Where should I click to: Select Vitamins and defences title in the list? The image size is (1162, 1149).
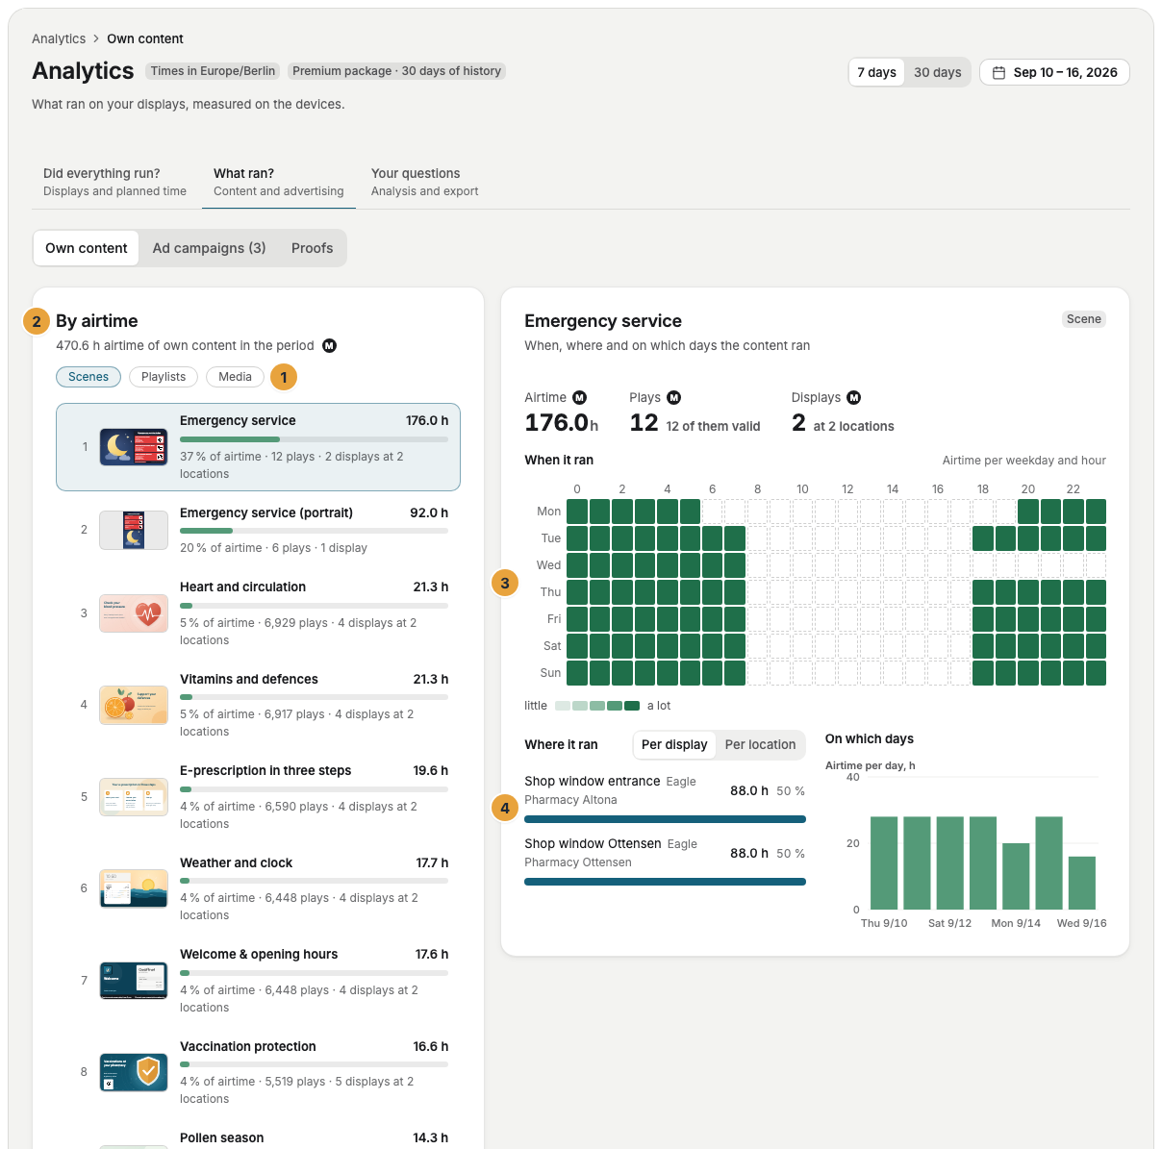pyautogui.click(x=248, y=680)
